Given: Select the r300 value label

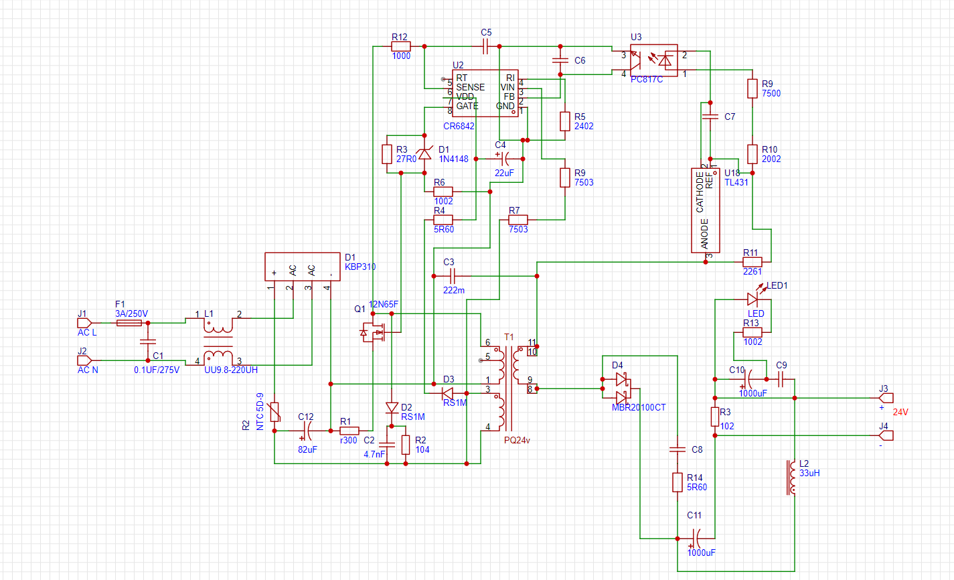Looking at the screenshot, I should [349, 440].
